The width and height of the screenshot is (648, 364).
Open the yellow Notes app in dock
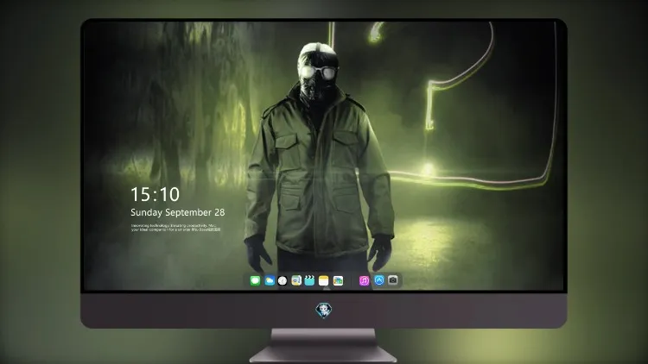coord(324,280)
